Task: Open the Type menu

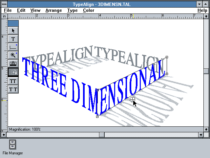Action: pyautogui.click(x=72, y=11)
